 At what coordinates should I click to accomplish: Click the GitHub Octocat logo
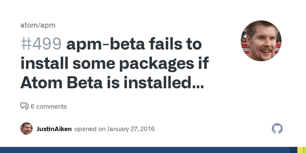coord(277,129)
